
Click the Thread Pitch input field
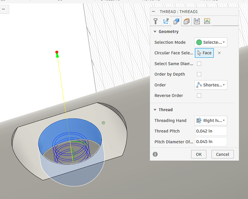click(x=211, y=131)
